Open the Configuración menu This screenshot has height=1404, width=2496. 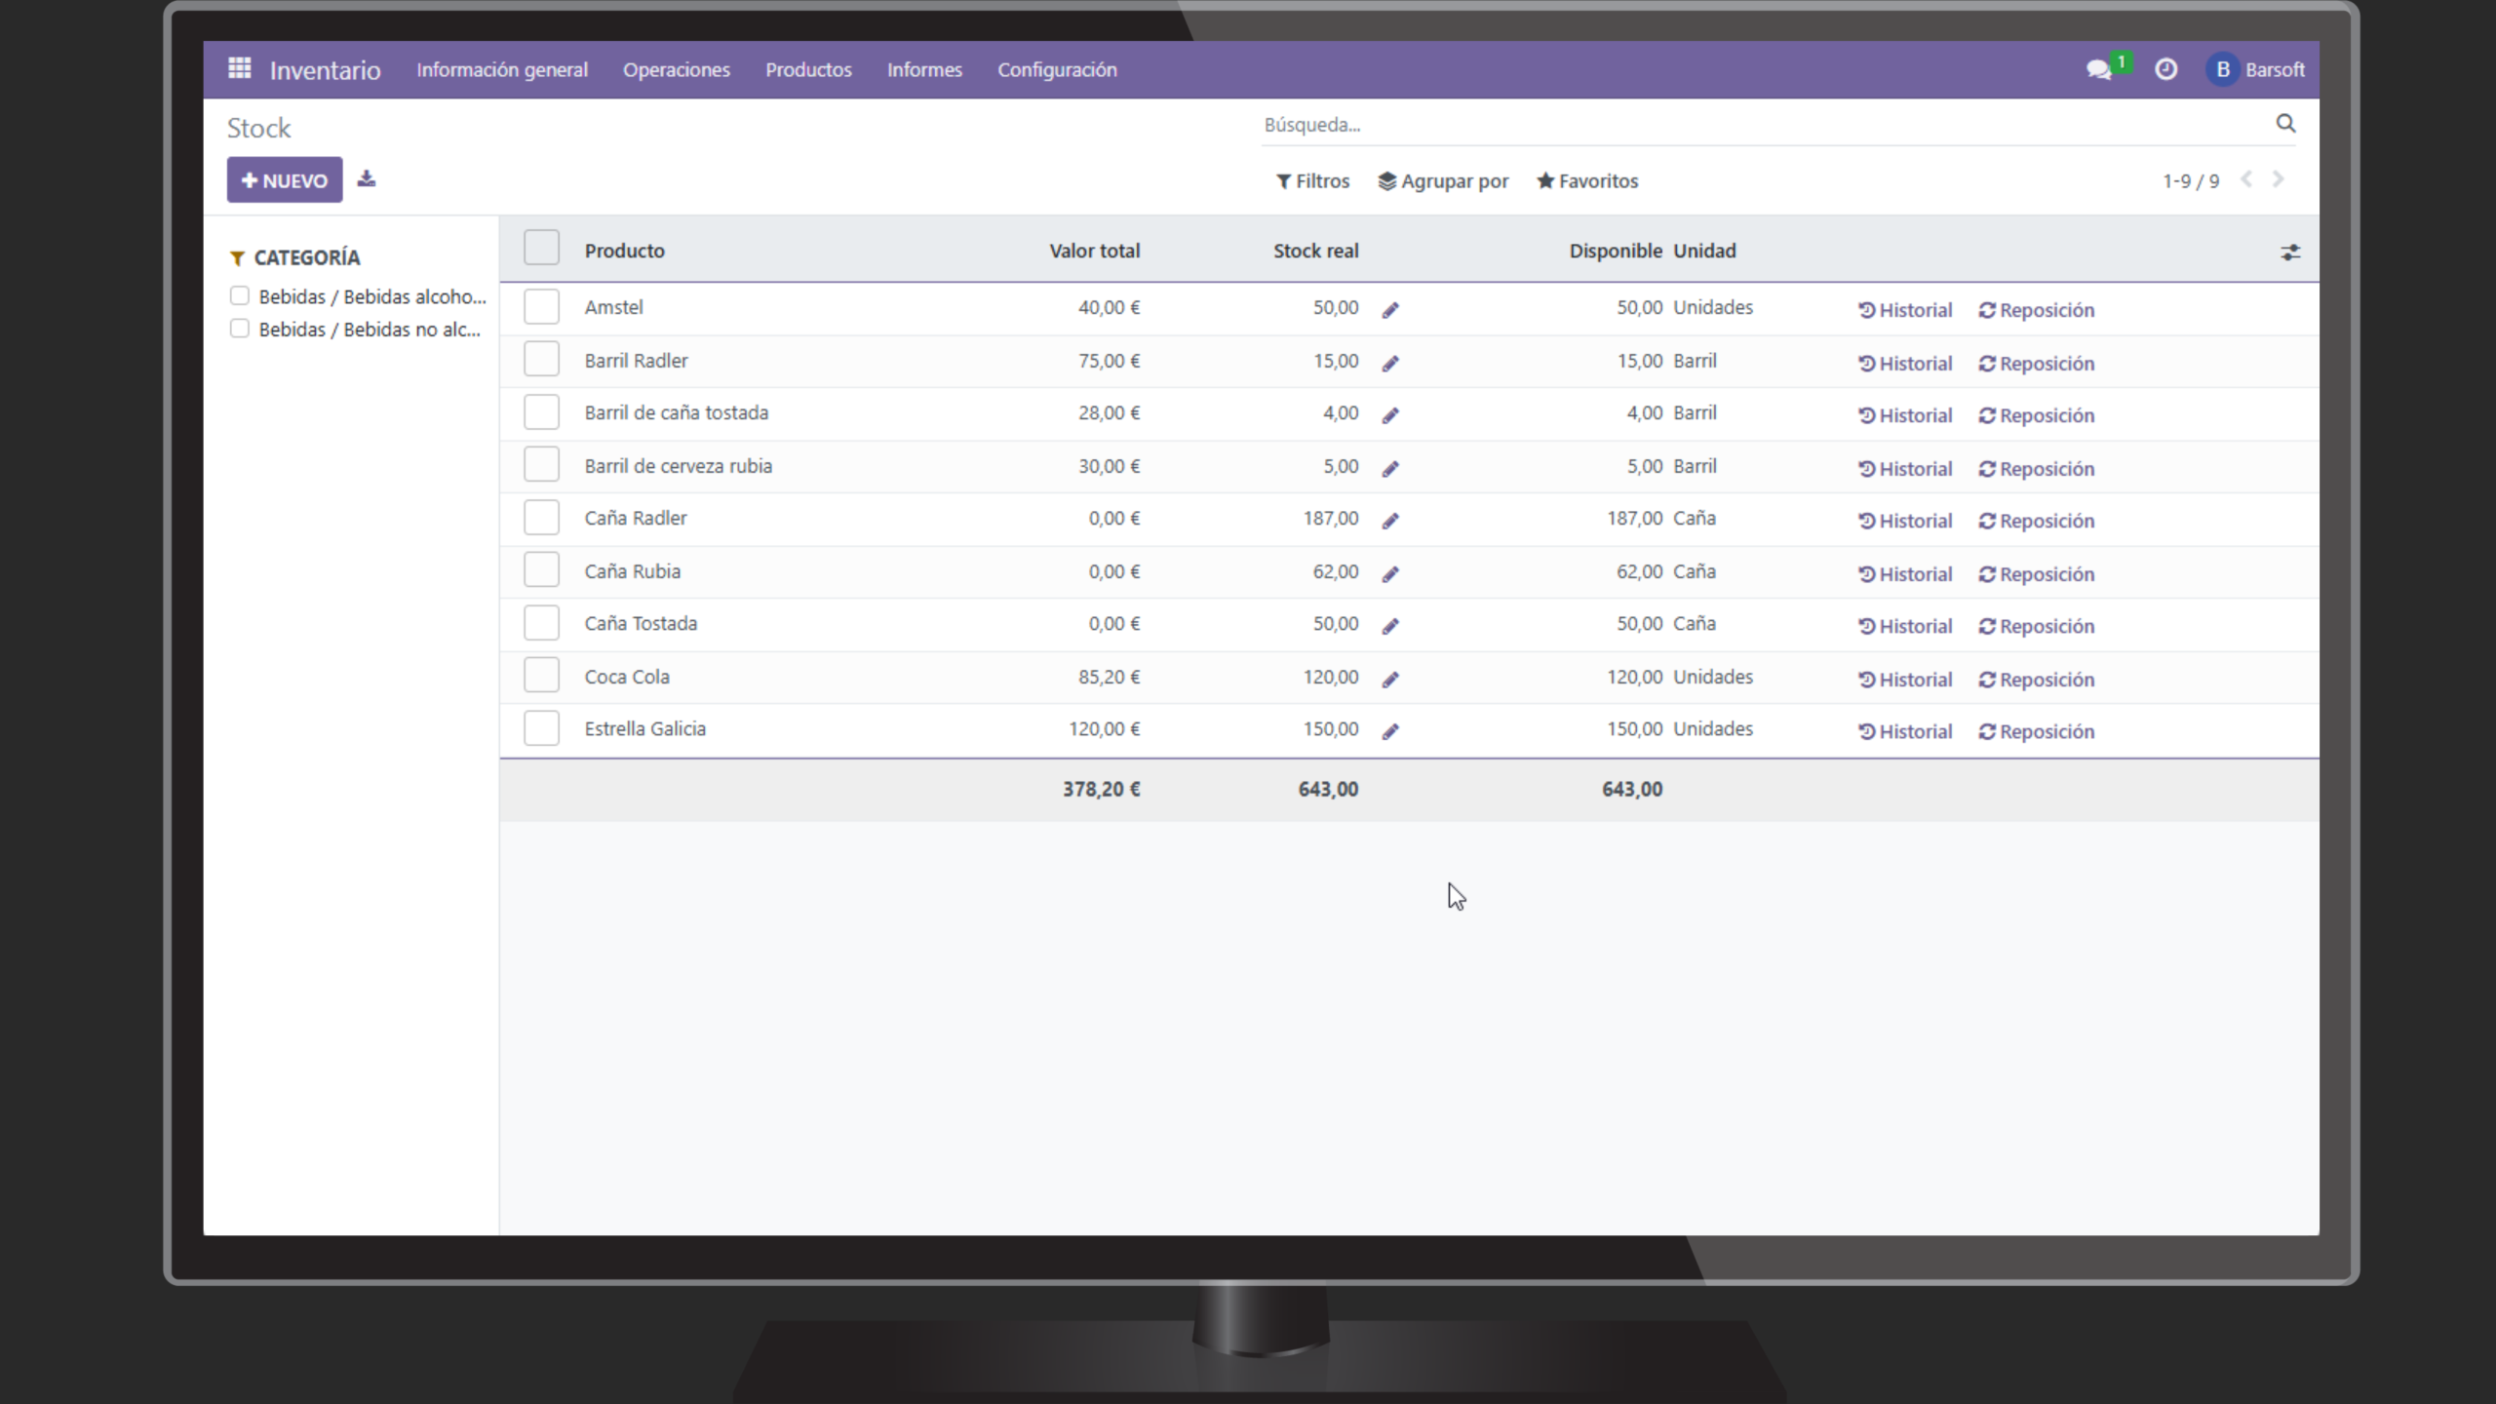(1057, 70)
